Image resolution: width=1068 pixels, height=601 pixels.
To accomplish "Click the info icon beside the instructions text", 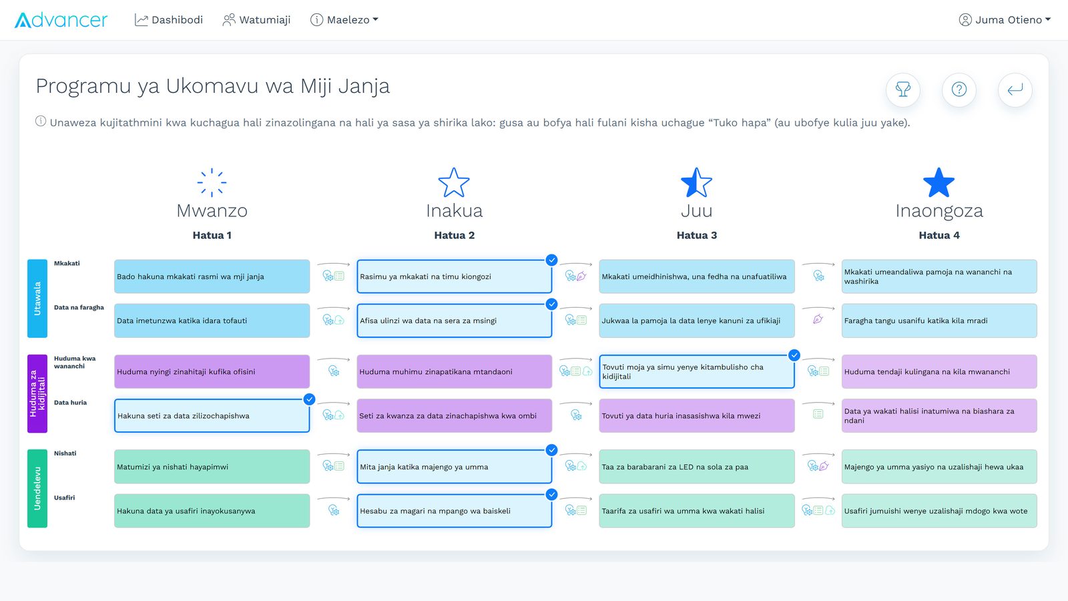I will [41, 122].
